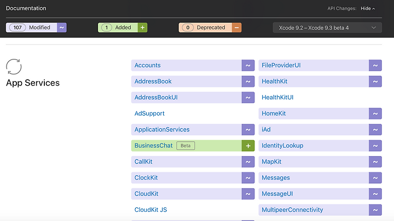
Task: Click the modified tilde icon on the HealthKit row
Action: (x=375, y=81)
